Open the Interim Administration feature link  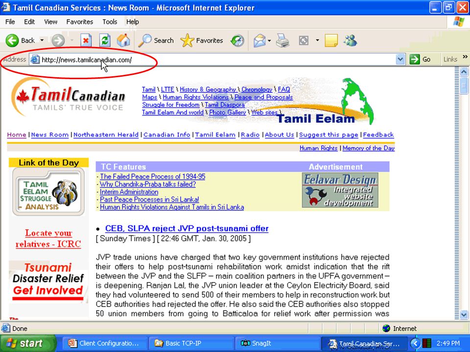pos(129,192)
